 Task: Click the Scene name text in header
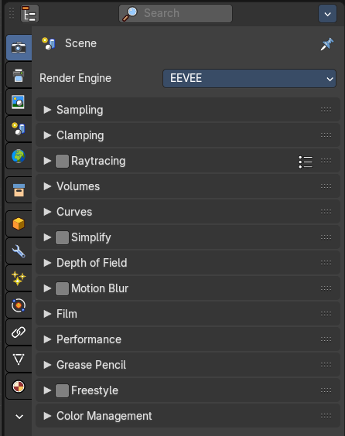[80, 43]
